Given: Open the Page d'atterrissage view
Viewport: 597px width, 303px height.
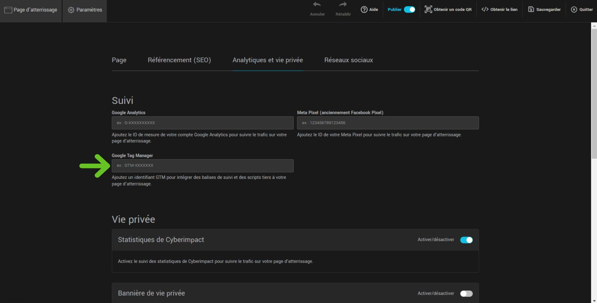Looking at the screenshot, I should (x=31, y=10).
